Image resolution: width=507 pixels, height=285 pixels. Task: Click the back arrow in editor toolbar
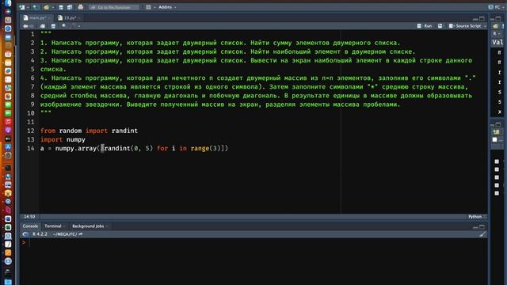(x=25, y=26)
